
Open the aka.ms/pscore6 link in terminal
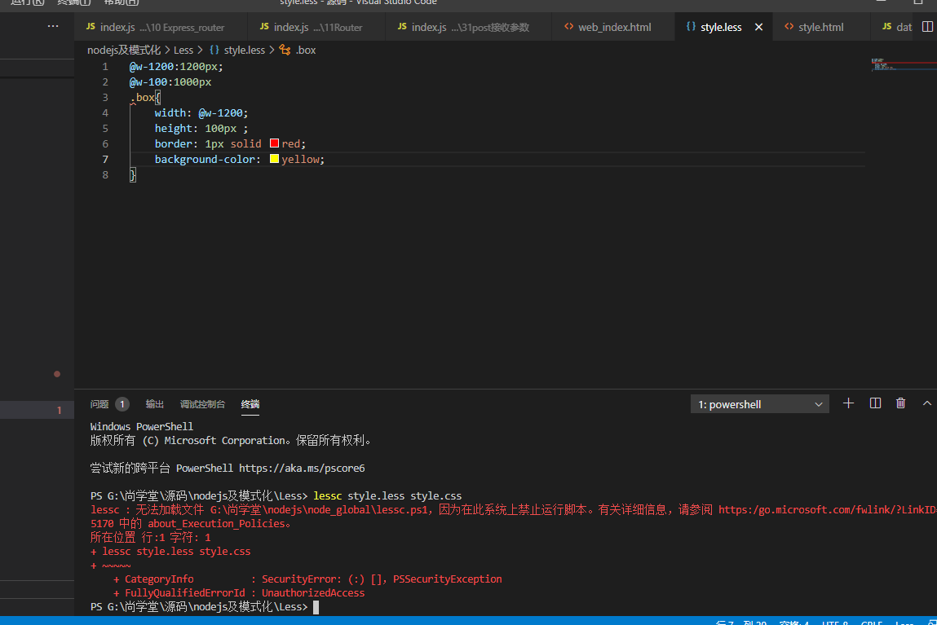[302, 468]
